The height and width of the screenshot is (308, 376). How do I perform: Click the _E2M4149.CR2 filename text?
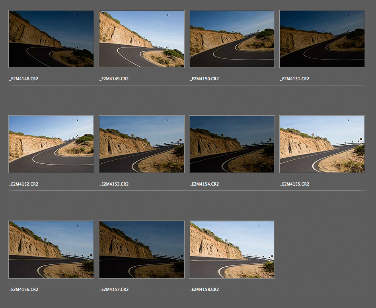(x=114, y=79)
